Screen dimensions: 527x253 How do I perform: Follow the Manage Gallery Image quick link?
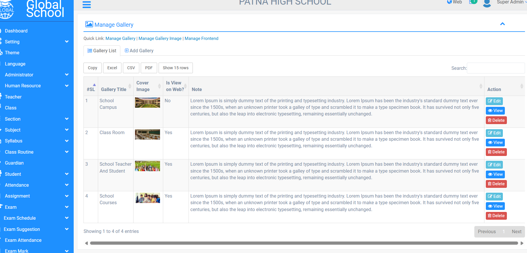pyautogui.click(x=160, y=38)
